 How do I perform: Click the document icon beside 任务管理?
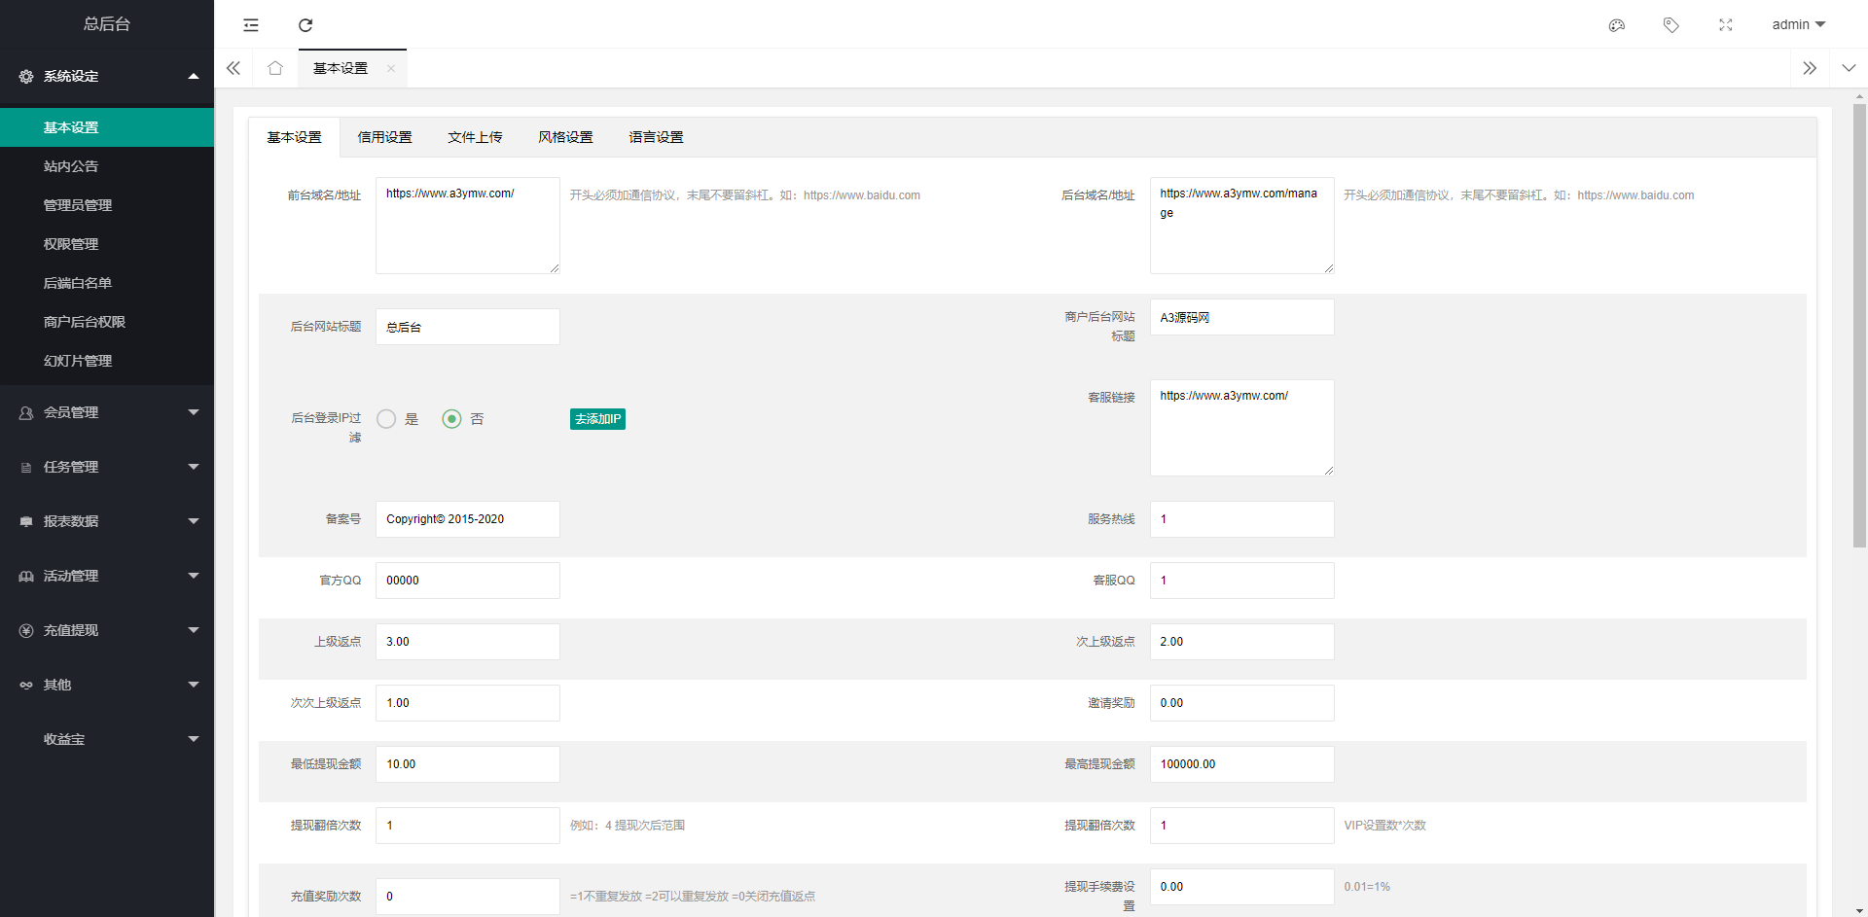[x=26, y=468]
